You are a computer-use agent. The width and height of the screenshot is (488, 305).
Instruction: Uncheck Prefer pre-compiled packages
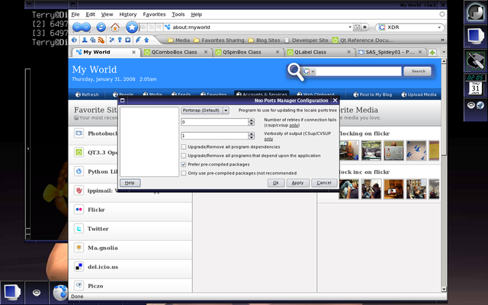(x=184, y=165)
